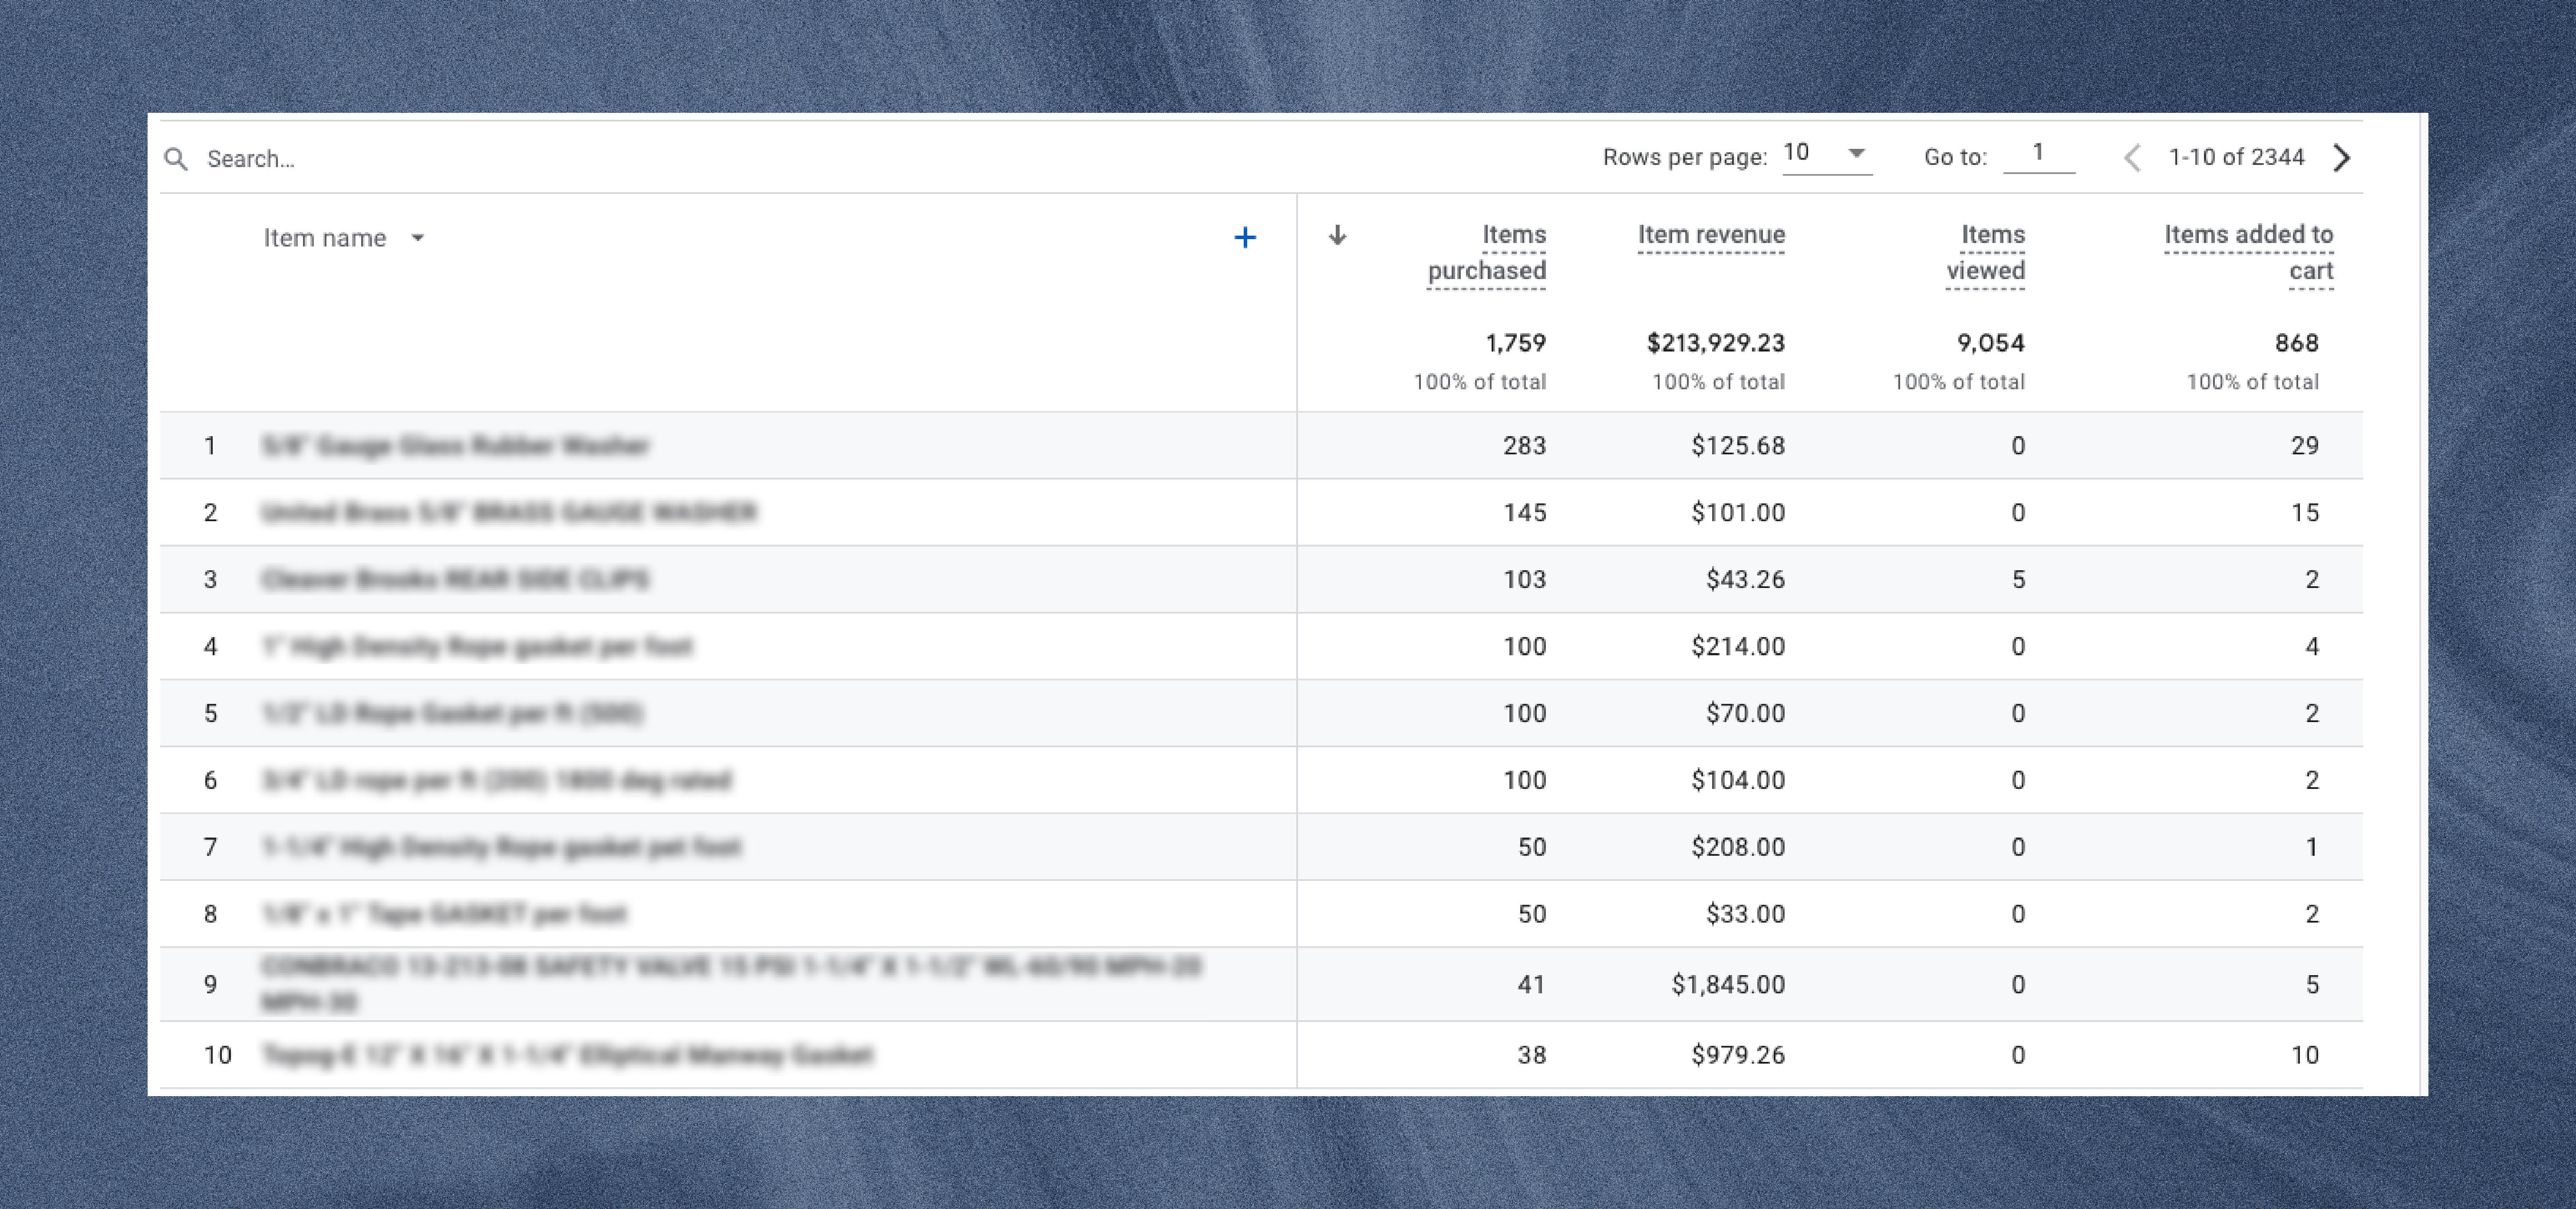Expand the Item name dimension dropdown

point(418,238)
